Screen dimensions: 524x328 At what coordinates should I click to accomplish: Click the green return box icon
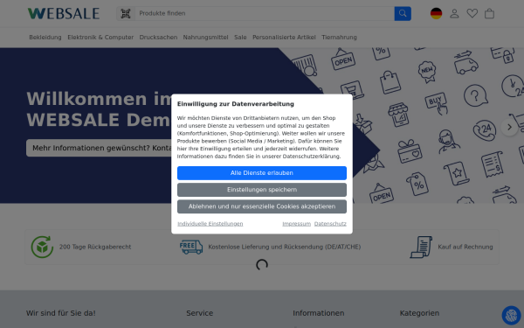click(x=42, y=247)
